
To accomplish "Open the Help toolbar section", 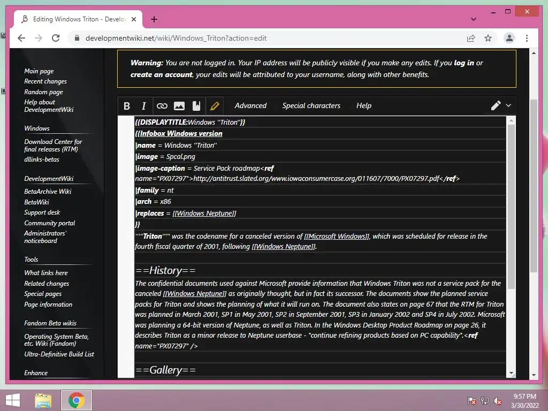I will 363,105.
